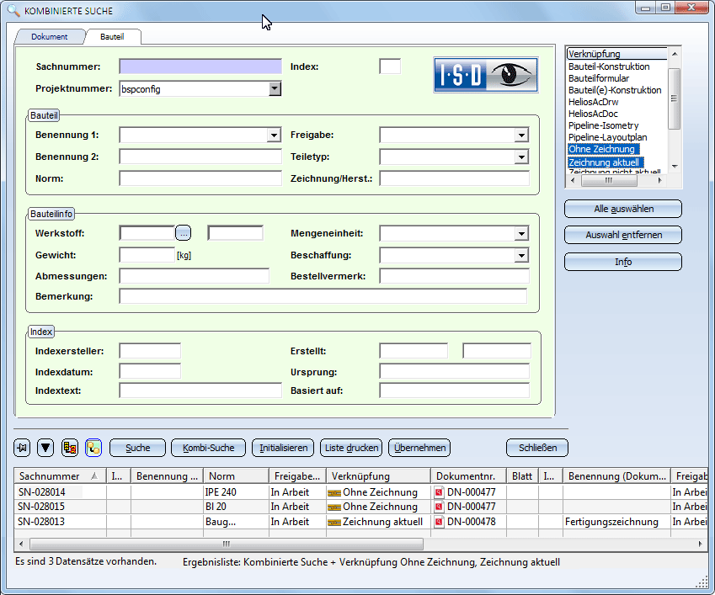Screen dimensions: 715x595
Task: Select the Bauteil tab
Action: 112,37
